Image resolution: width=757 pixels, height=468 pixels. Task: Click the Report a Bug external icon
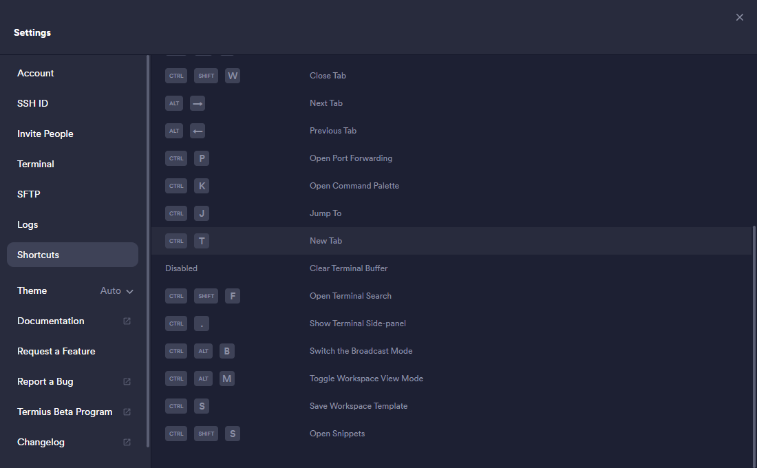pyautogui.click(x=127, y=381)
